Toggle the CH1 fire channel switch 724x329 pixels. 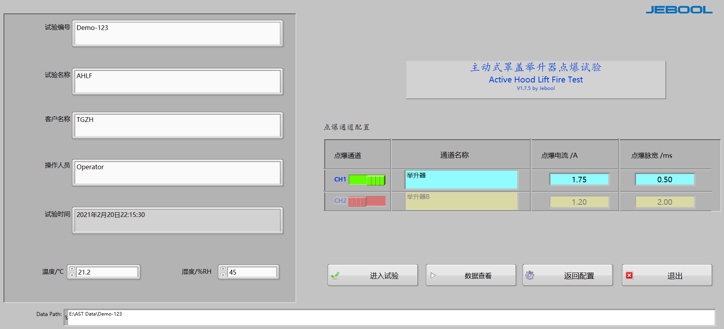click(367, 180)
